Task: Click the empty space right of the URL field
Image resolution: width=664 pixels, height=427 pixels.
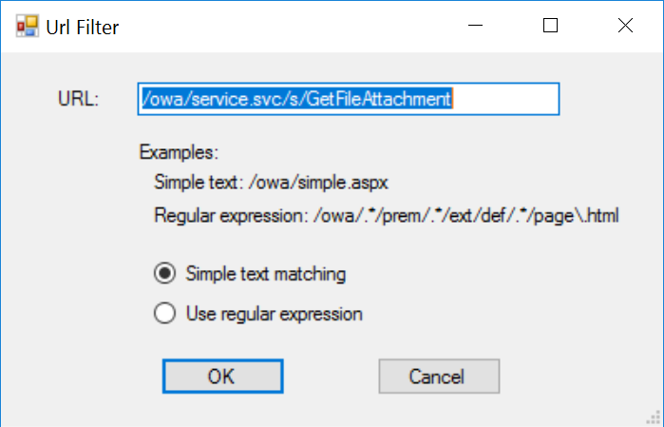Action: click(608, 99)
